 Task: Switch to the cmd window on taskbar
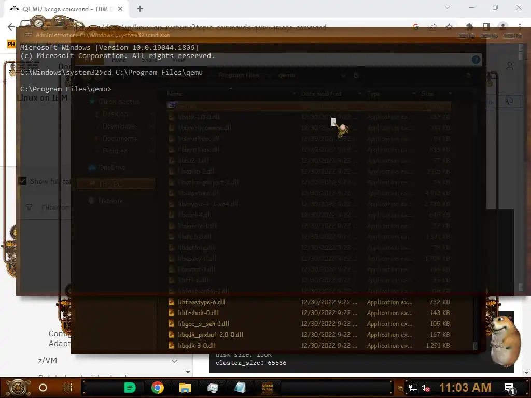click(267, 388)
